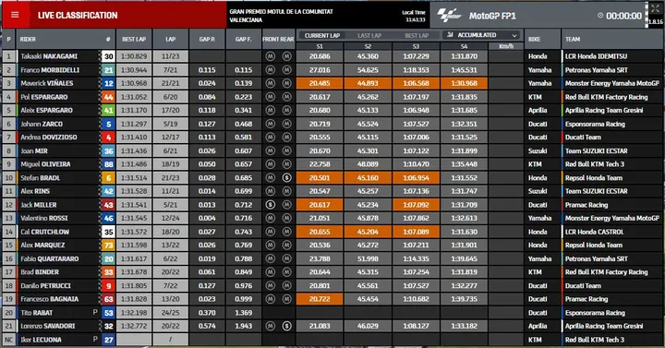
Task: Click Nakagami's best lap 1:30.829
Action: point(134,56)
